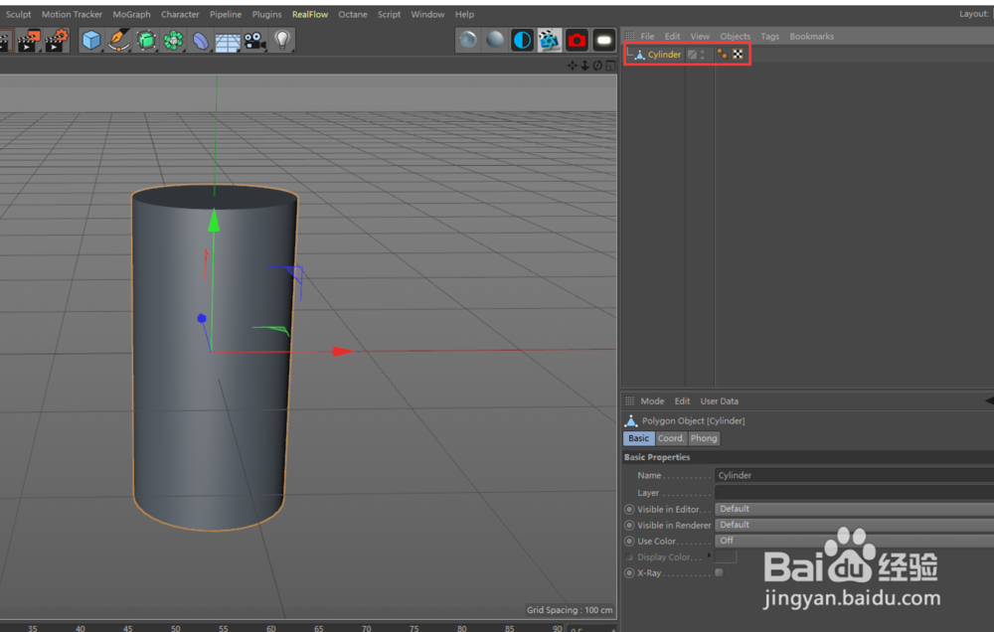Open Object Manager Objects menu
Viewport: 994px width, 632px height.
[x=735, y=36]
